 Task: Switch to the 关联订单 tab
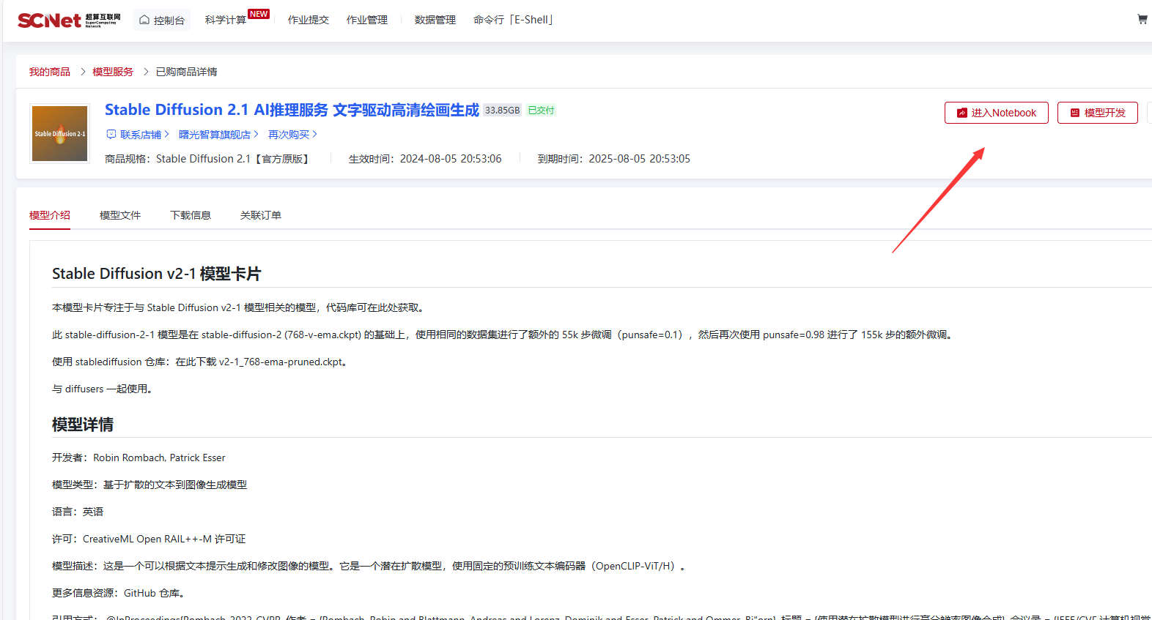261,215
